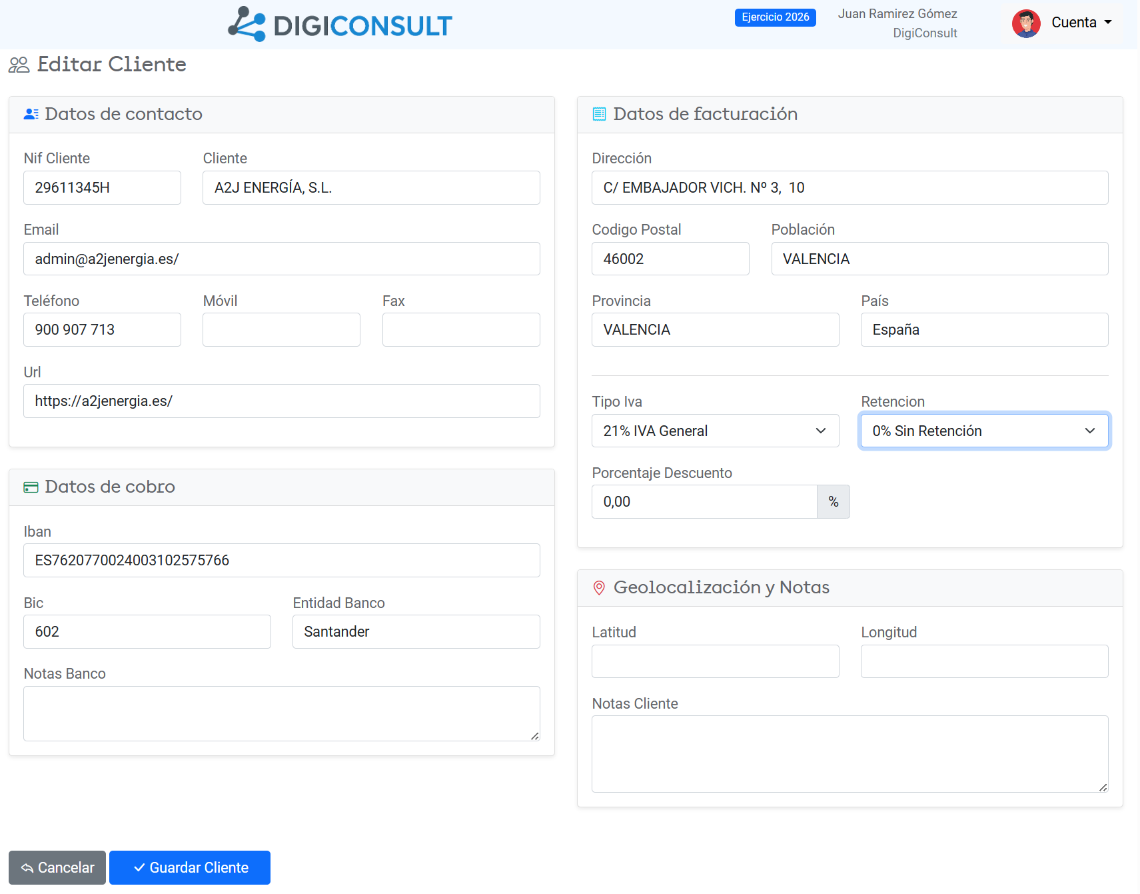Click the DigiConsult logo
This screenshot has height=894, width=1140.
[x=340, y=25]
